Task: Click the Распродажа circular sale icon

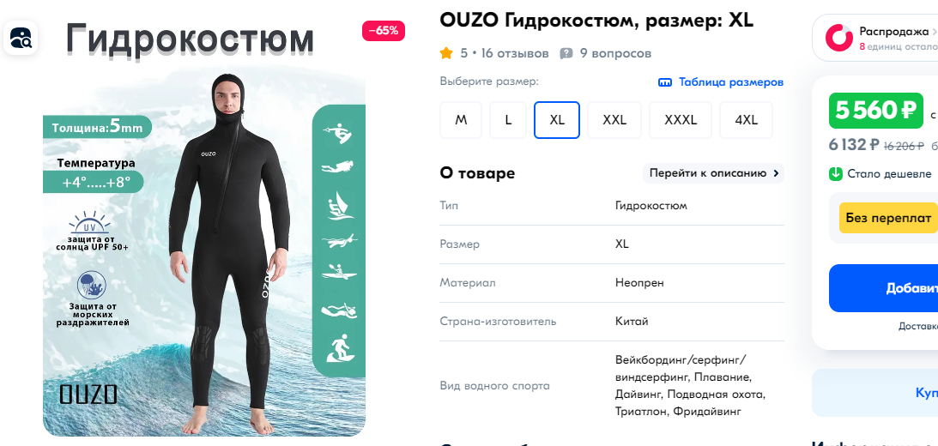Action: pos(838,38)
